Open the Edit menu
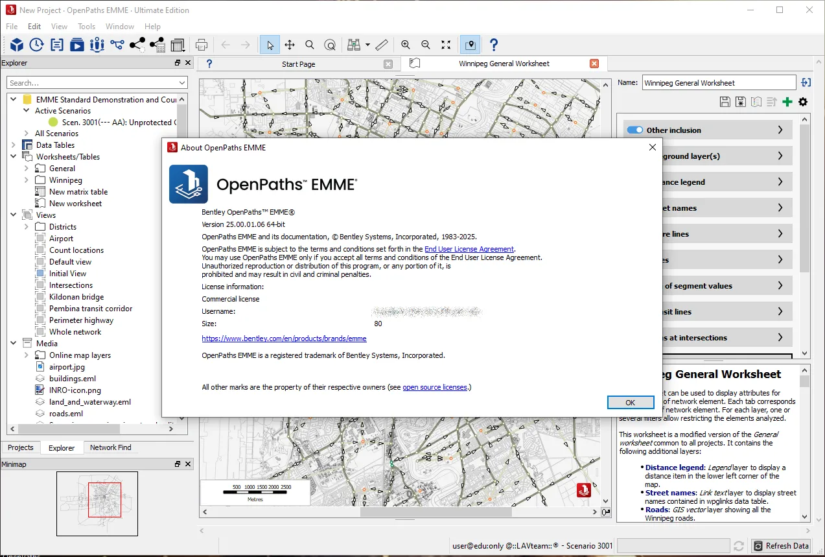 tap(34, 27)
